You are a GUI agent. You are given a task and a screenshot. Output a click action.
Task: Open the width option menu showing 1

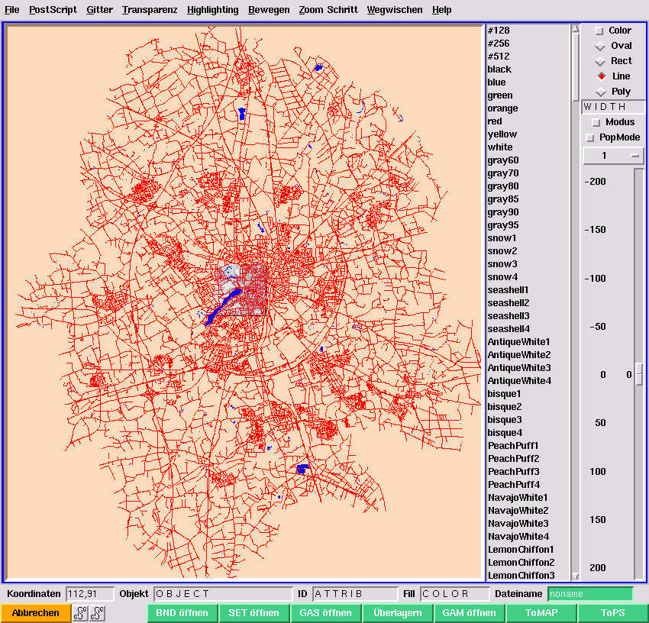pyautogui.click(x=613, y=156)
